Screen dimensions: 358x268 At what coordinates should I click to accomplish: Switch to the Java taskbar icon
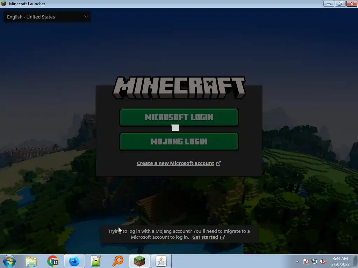click(x=161, y=261)
